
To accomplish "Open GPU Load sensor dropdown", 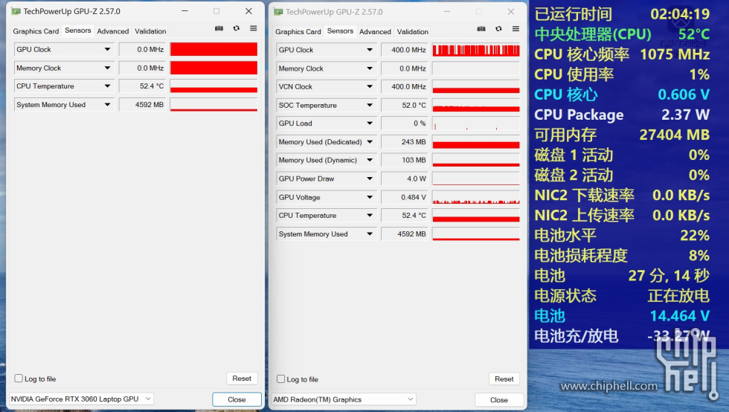I will tap(370, 123).
